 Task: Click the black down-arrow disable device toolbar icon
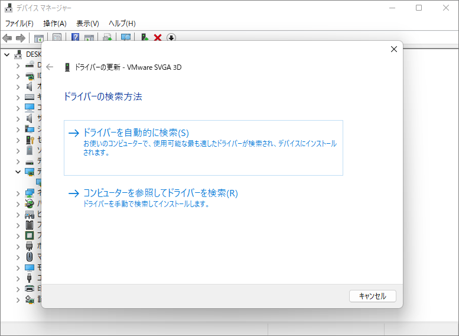[171, 38]
